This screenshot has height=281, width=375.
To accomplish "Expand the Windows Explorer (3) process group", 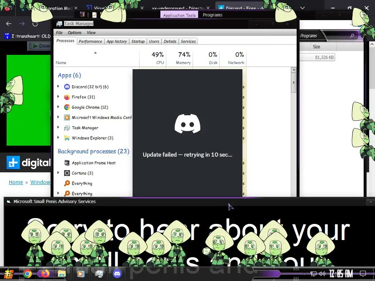I will click(58, 138).
